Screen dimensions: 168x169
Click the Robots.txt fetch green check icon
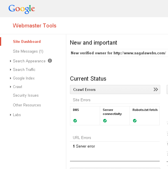pyautogui.click(x=135, y=121)
